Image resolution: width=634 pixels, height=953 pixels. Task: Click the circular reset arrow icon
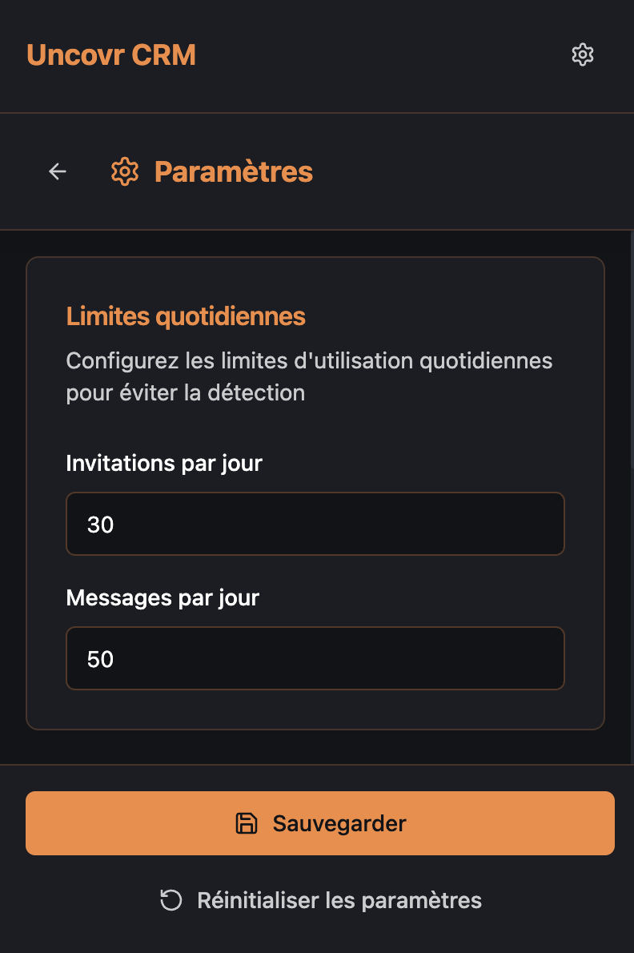[171, 900]
